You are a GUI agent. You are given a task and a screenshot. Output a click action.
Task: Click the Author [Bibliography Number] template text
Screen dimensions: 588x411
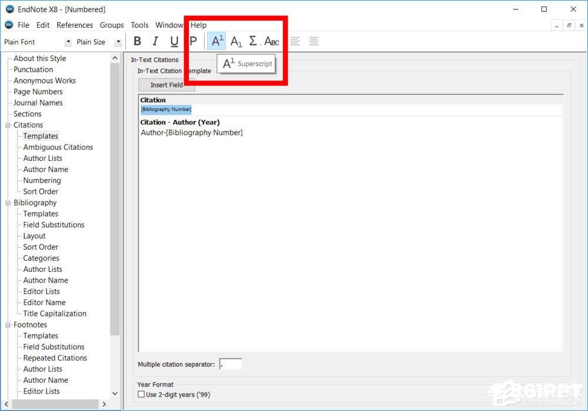click(x=192, y=133)
